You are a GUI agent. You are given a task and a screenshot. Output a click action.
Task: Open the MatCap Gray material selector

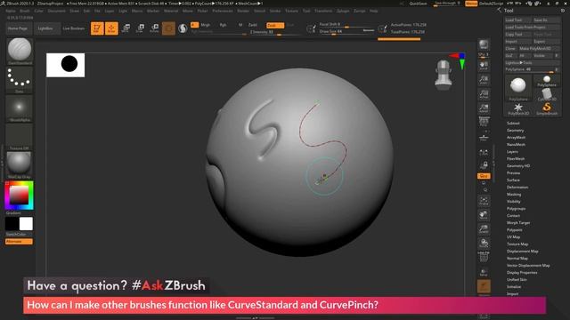coord(20,165)
